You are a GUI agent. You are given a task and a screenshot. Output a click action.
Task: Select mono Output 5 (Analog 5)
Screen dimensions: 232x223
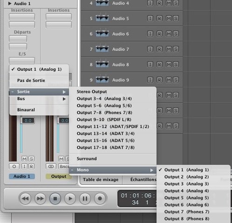(193, 198)
